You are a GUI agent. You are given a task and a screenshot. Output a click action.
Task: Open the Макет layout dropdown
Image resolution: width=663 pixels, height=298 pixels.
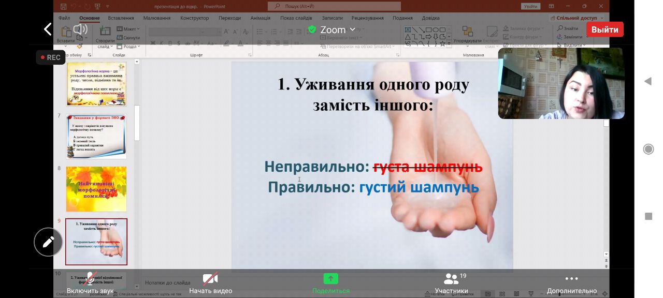coord(128,29)
